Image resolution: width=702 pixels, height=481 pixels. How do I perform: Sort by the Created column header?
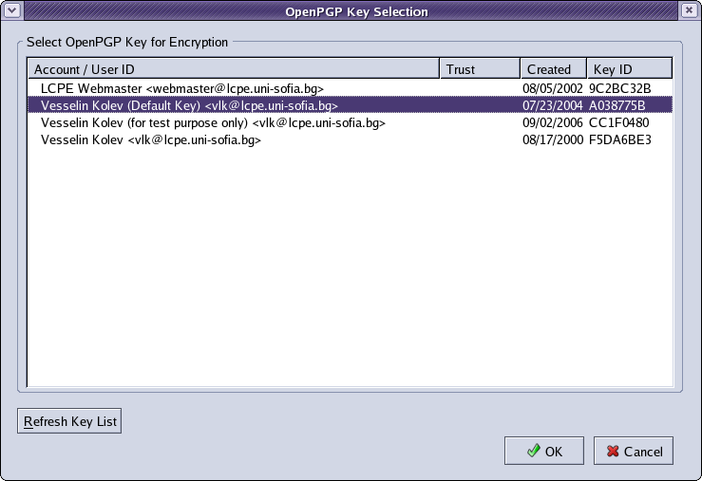pyautogui.click(x=554, y=69)
